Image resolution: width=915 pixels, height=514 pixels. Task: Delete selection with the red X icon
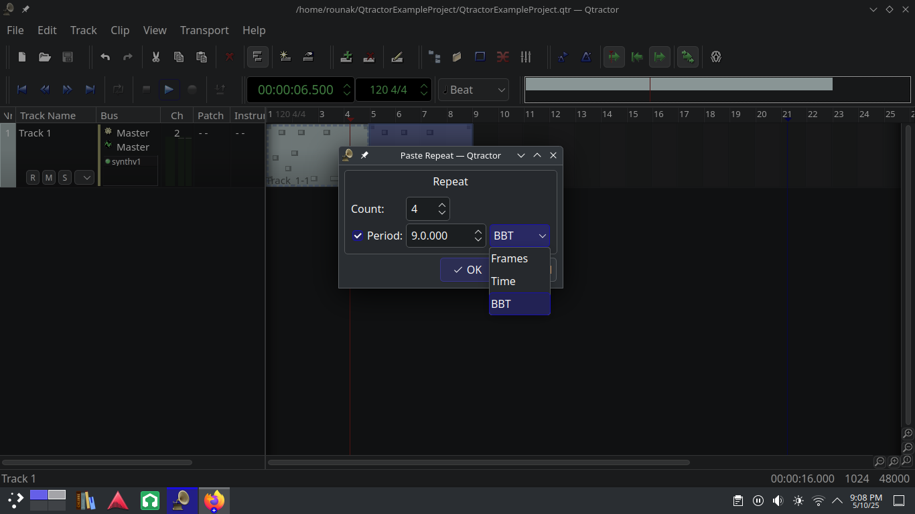point(229,57)
